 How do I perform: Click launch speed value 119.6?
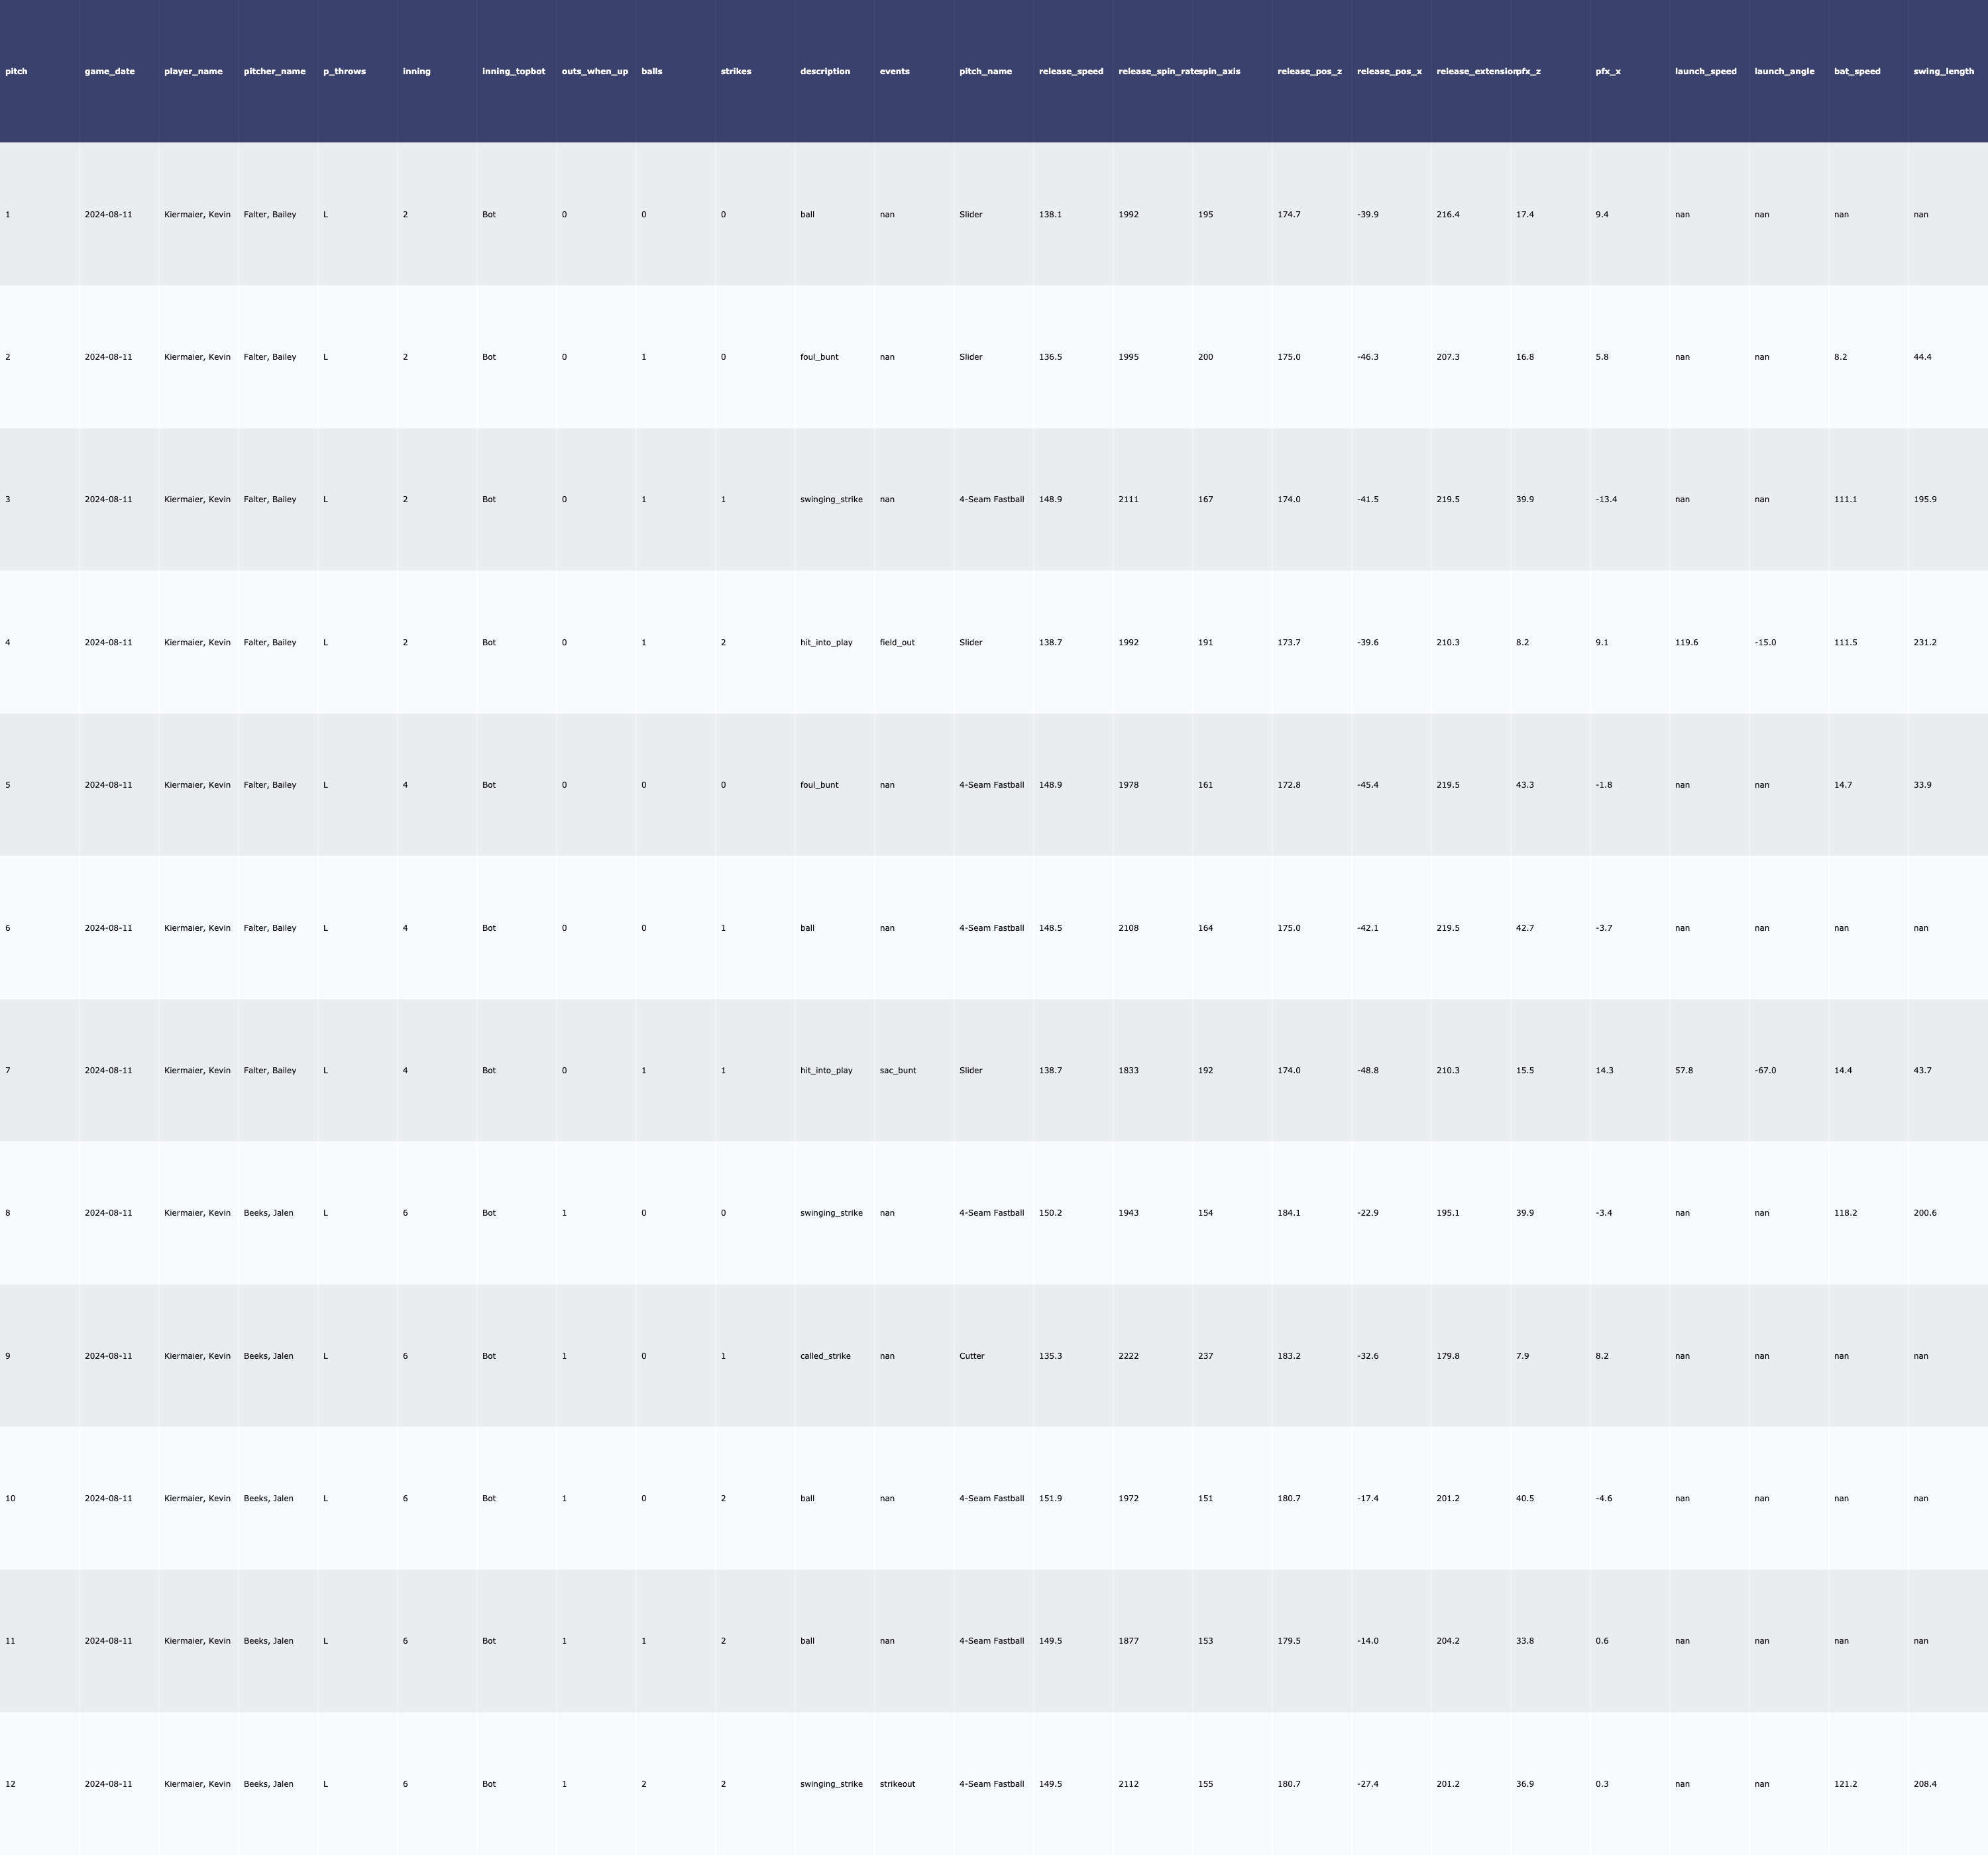tap(1686, 643)
